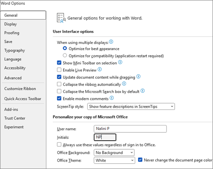
Task: Click info icon for Update document content while dragging
Action: pyautogui.click(x=138, y=76)
